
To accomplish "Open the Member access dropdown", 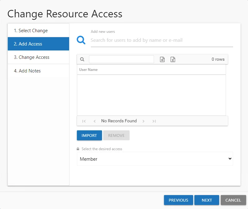I will pyautogui.click(x=155, y=159).
